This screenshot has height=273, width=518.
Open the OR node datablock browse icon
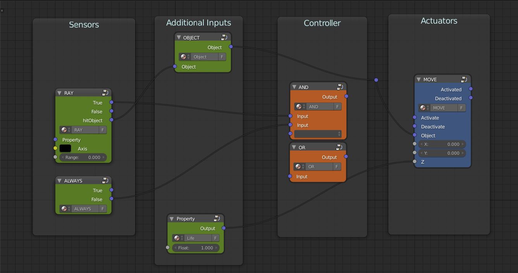[x=299, y=167]
